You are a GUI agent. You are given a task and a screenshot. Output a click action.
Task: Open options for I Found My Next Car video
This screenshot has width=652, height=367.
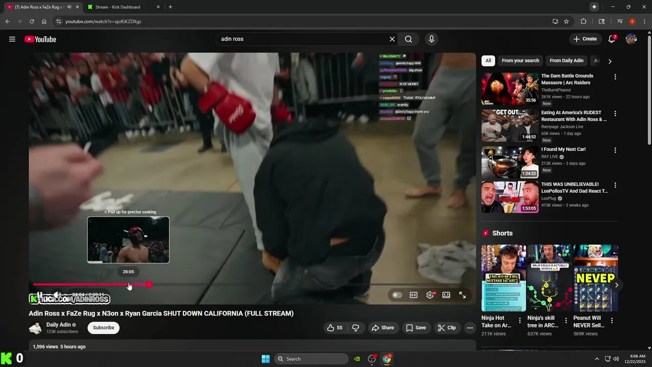(x=615, y=150)
